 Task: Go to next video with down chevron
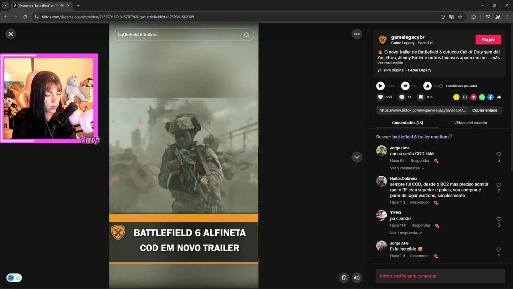357,157
